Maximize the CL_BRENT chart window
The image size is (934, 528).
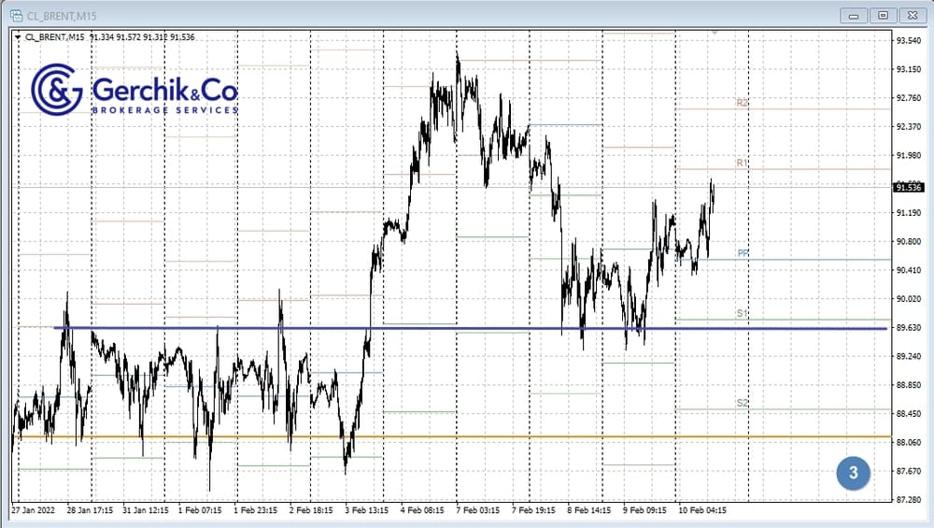883,15
